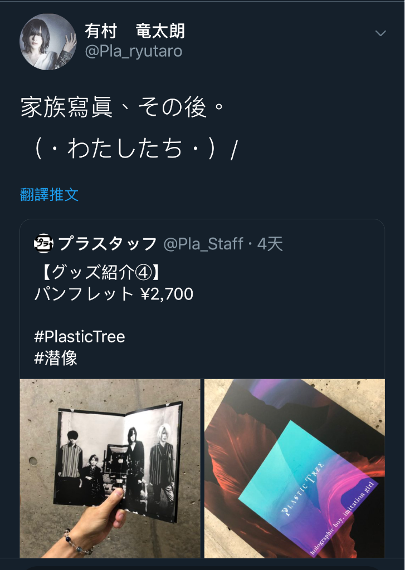Open the #潜像 hashtag

point(55,358)
